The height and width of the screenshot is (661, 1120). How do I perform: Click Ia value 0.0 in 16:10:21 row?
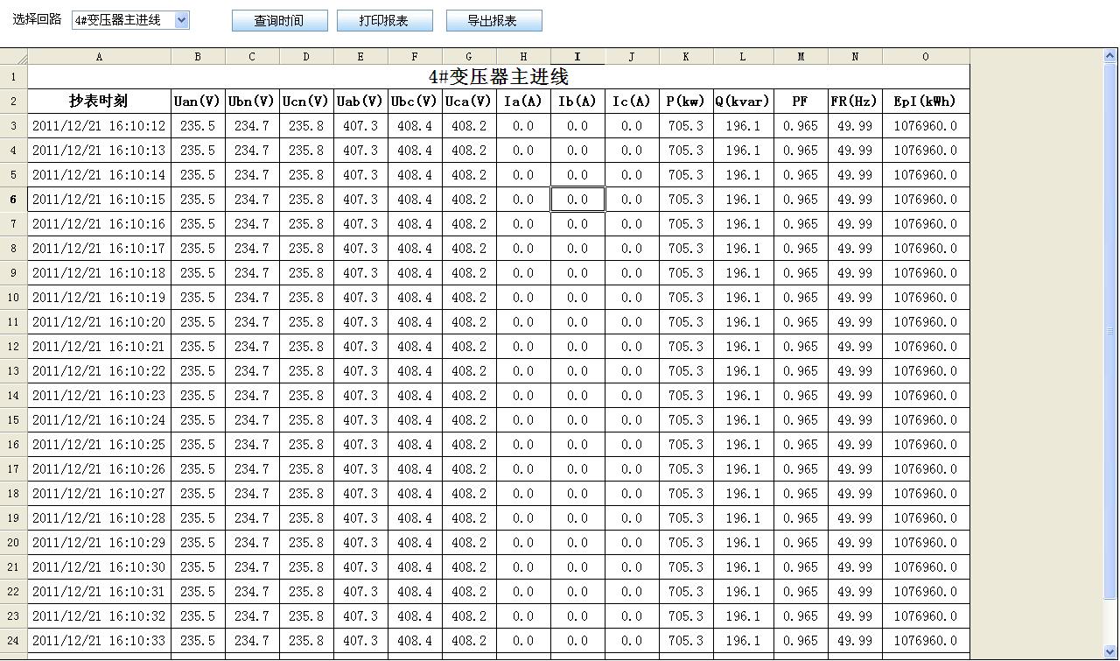(x=523, y=347)
